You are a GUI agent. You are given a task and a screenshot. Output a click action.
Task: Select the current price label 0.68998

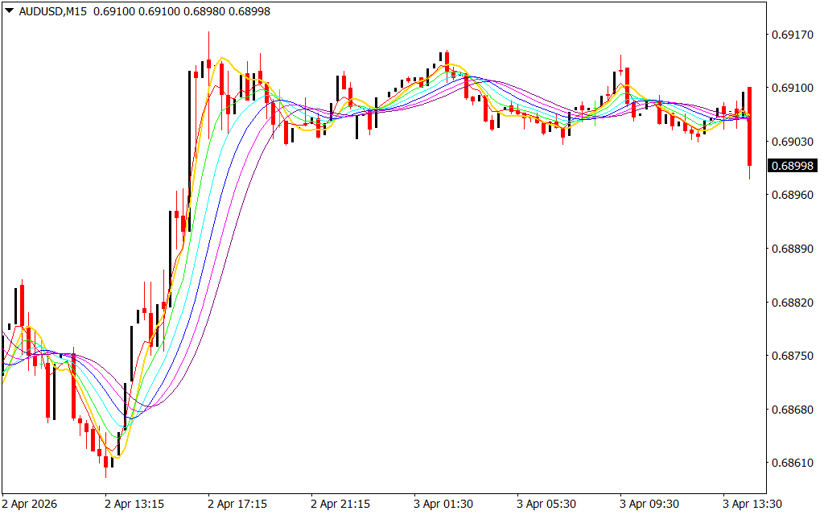click(793, 166)
